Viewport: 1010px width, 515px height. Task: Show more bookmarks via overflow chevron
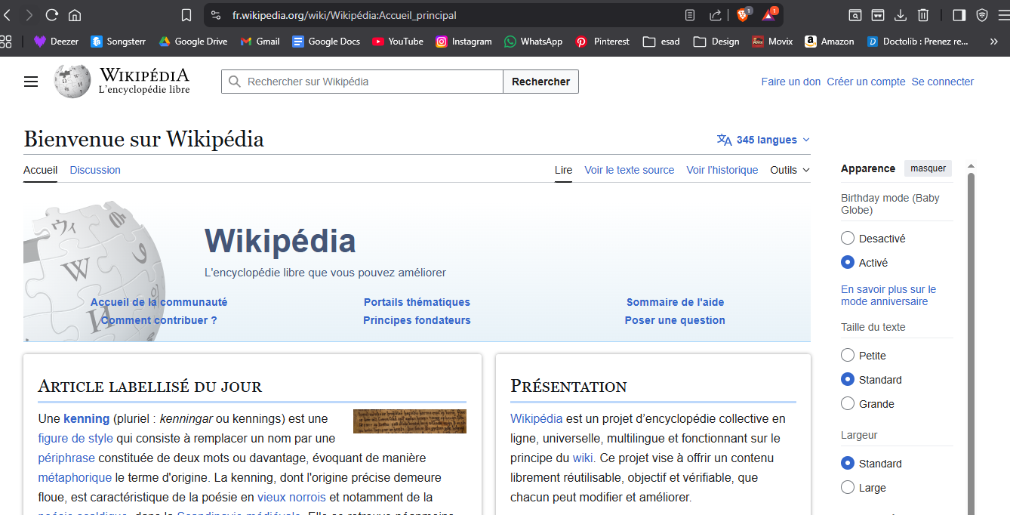(x=993, y=42)
